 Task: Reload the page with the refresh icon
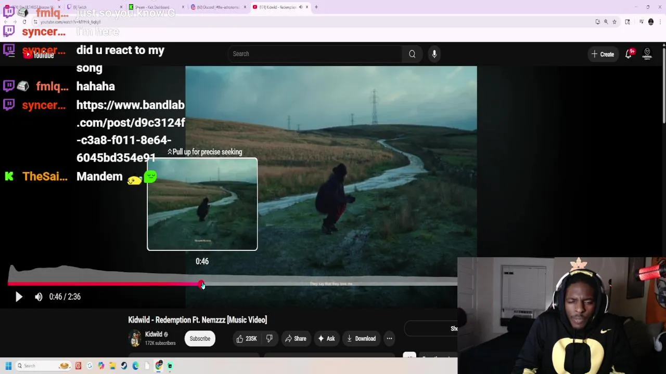tap(24, 22)
